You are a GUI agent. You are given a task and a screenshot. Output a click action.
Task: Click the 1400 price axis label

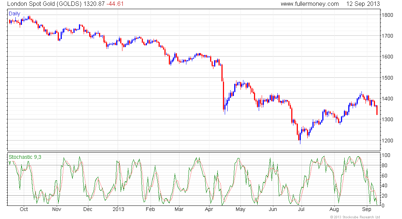tap(387, 99)
